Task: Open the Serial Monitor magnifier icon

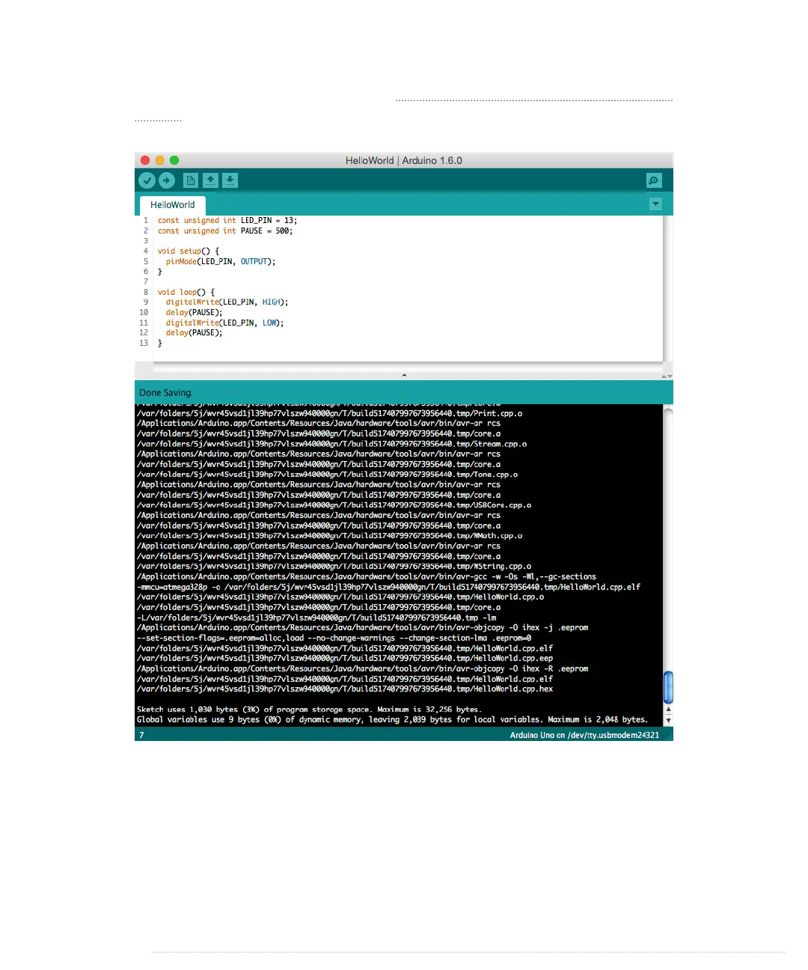Action: (654, 180)
